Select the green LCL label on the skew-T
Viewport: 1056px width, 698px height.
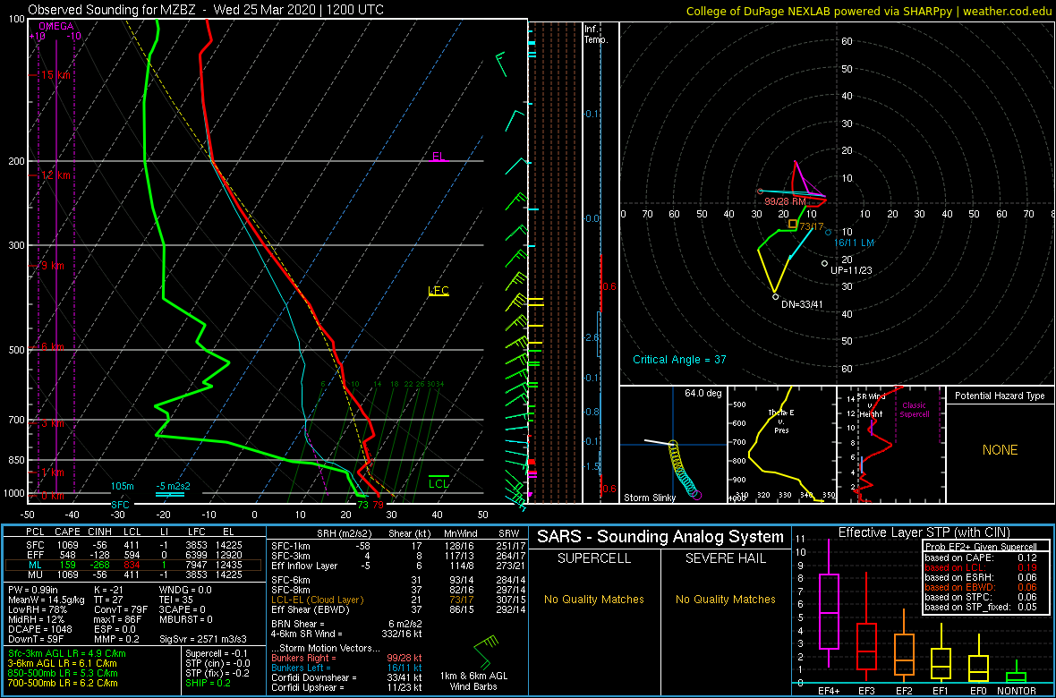(439, 482)
